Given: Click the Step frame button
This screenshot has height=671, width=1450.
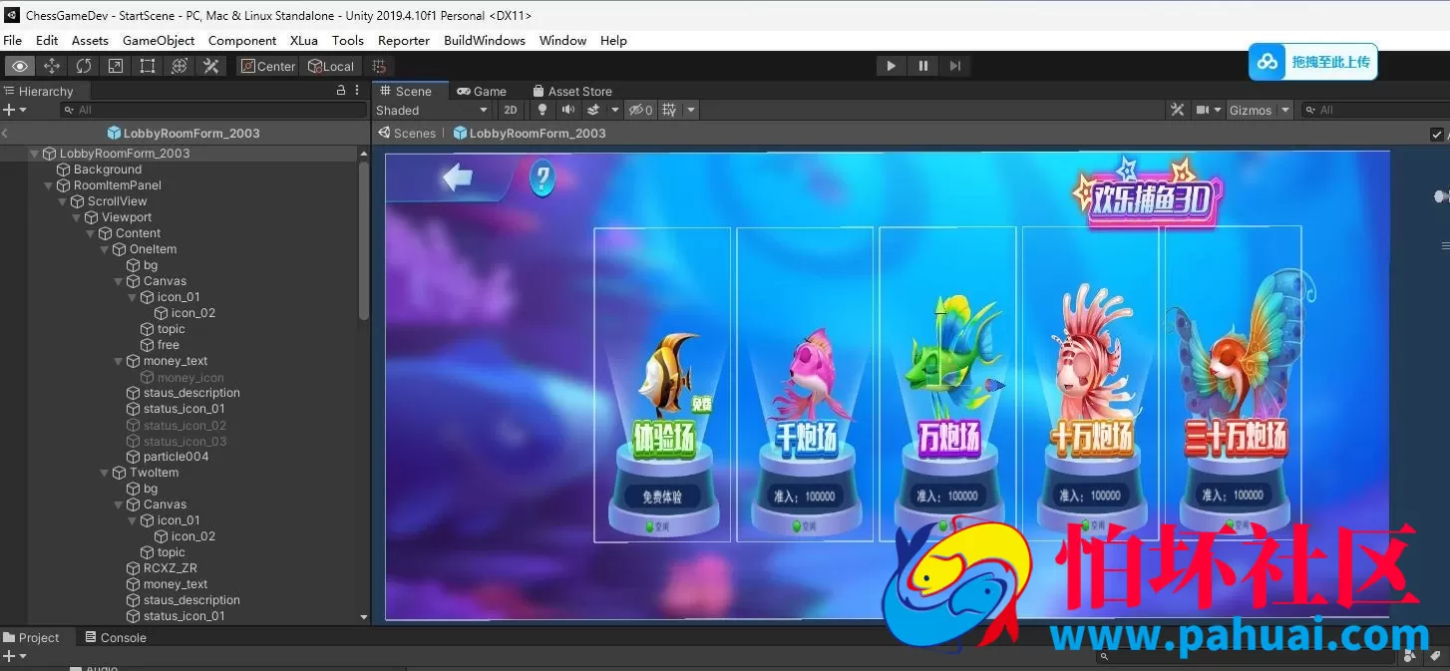Looking at the screenshot, I should 954,66.
